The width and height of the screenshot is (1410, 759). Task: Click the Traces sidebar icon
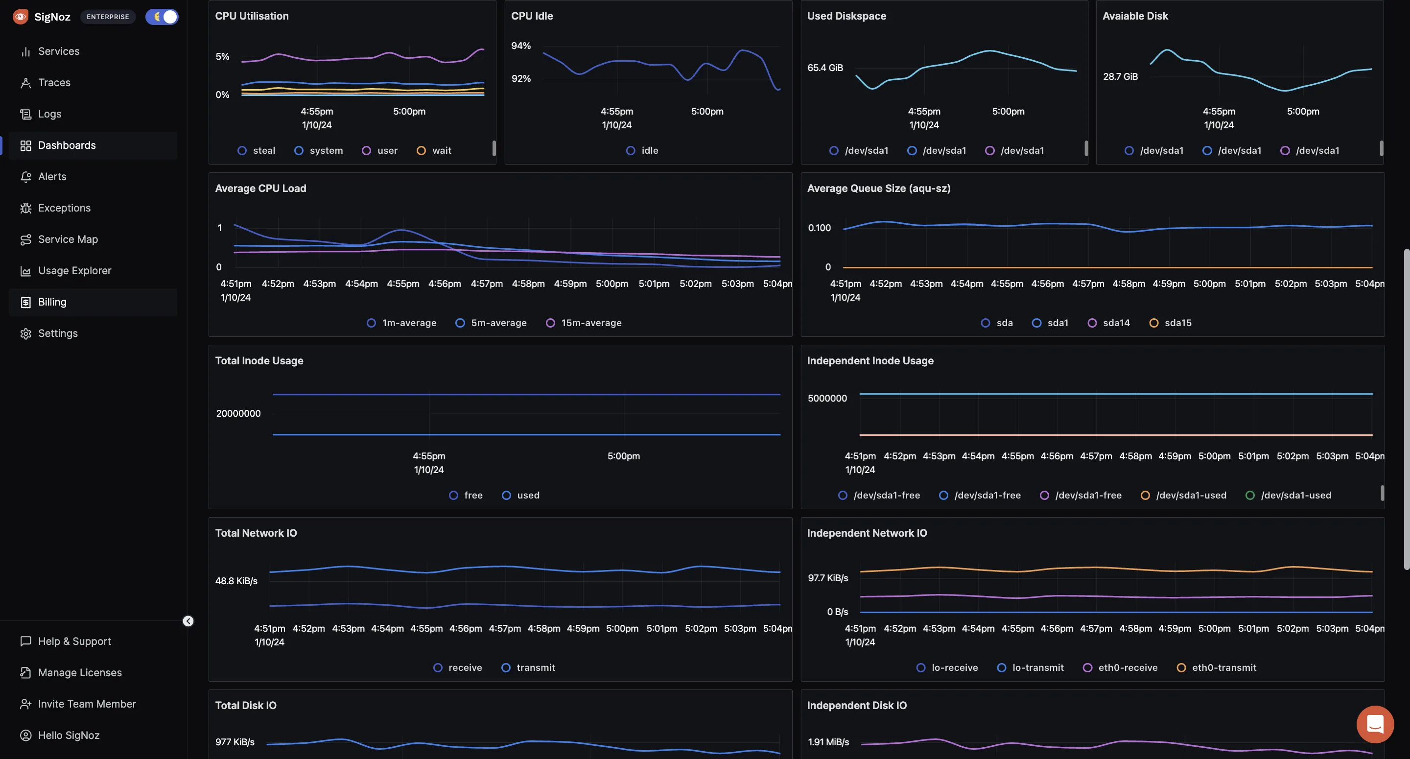coord(25,83)
